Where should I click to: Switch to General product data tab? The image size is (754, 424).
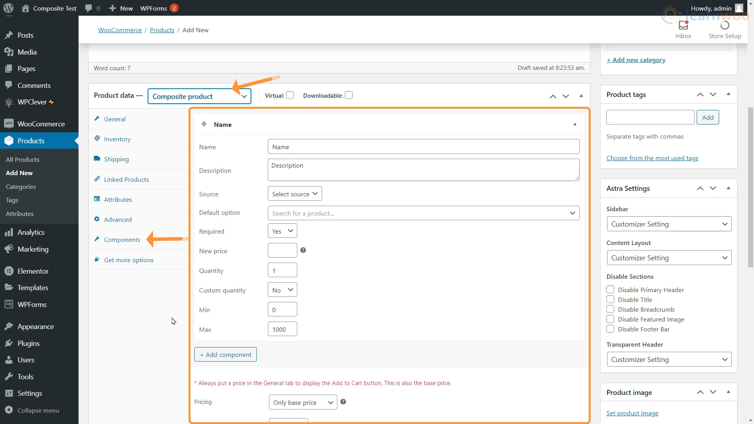coord(115,119)
